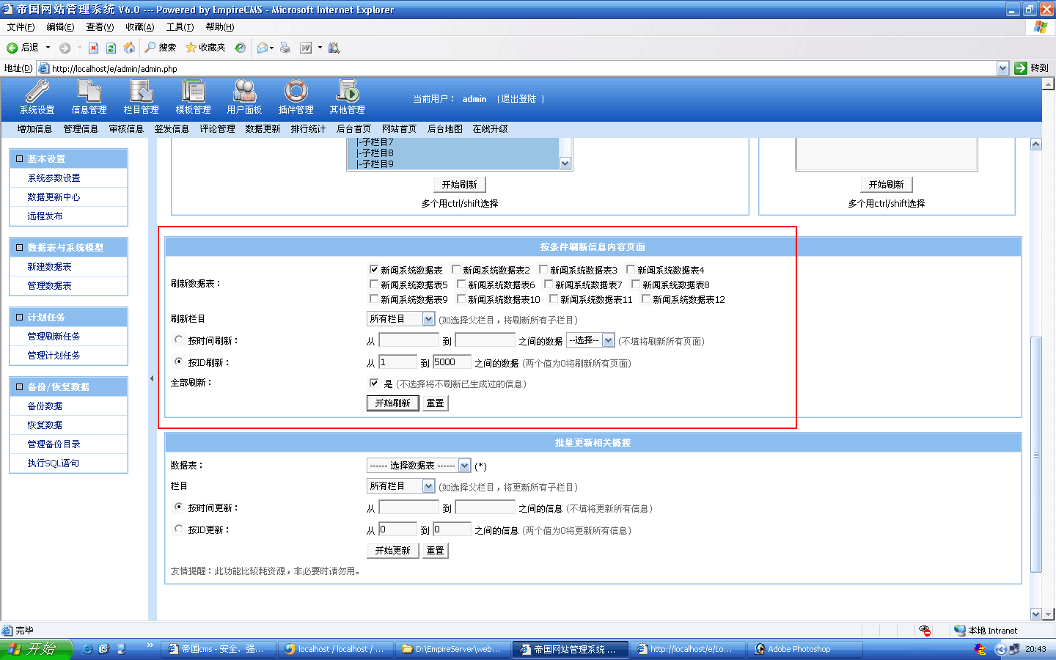The image size is (1056, 660).
Task: Open 其他管理 icon
Action: [347, 92]
